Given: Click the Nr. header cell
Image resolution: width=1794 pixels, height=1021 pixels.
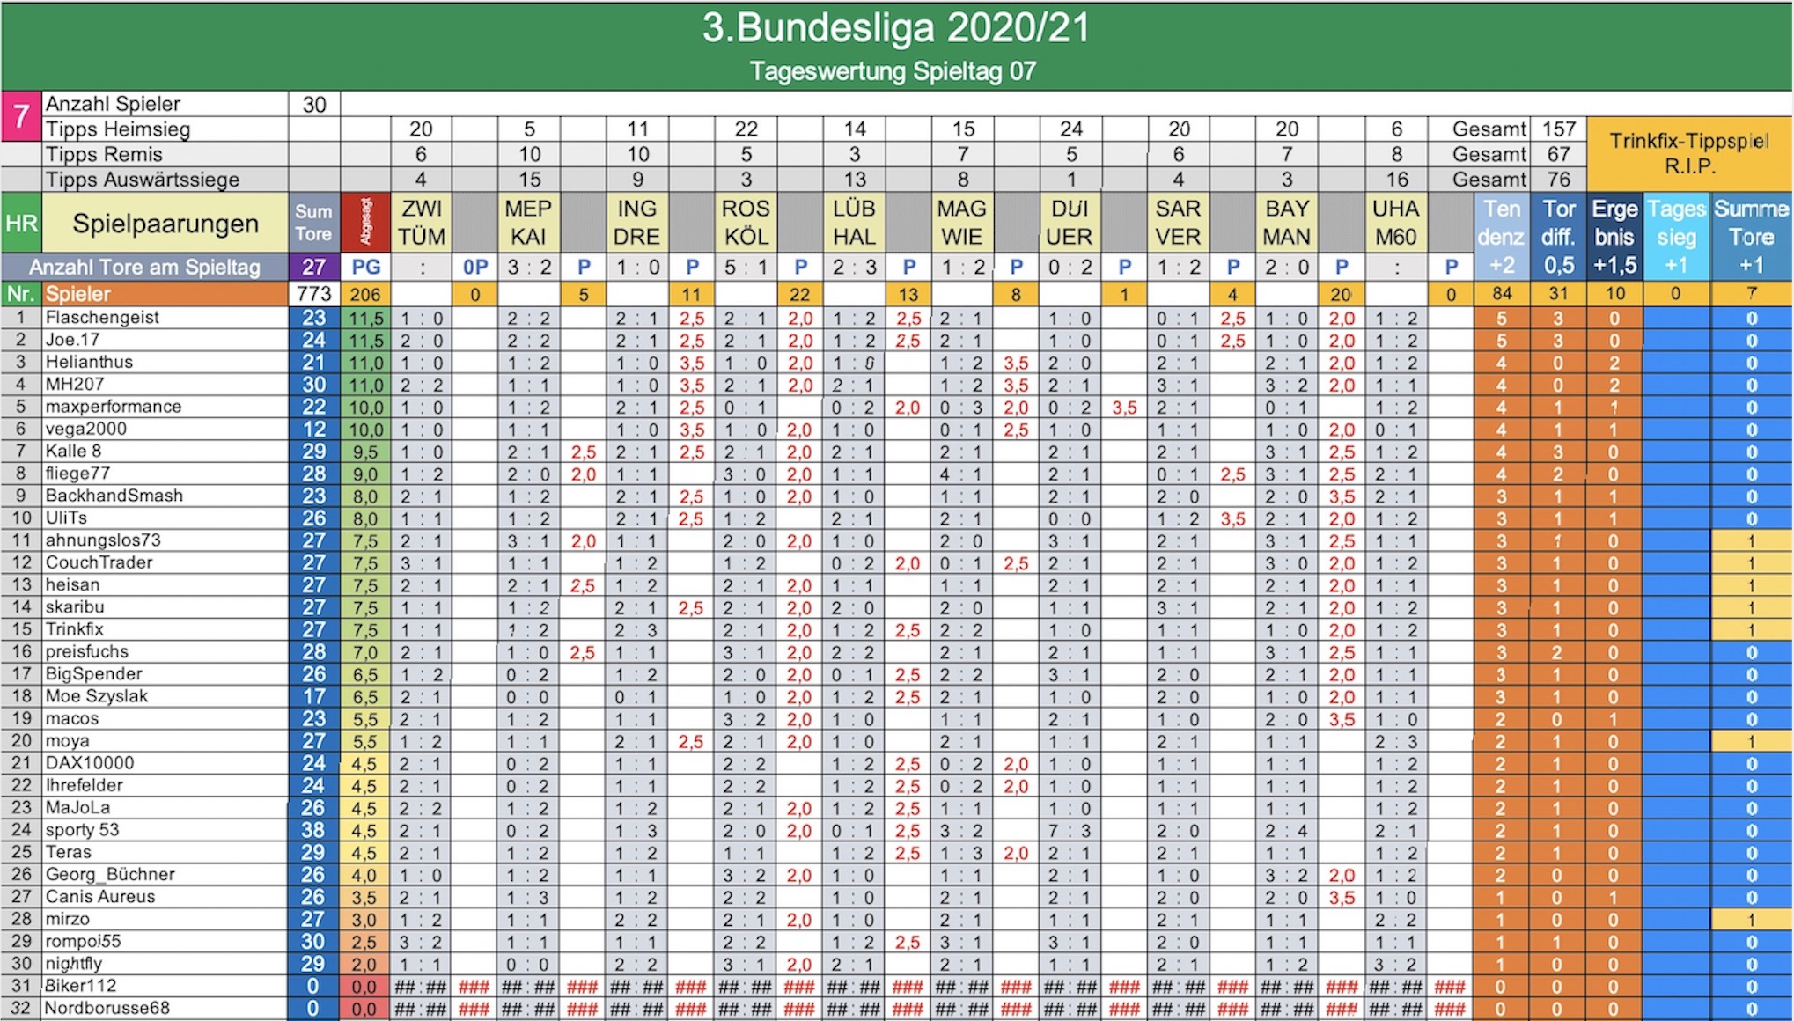Looking at the screenshot, I should click(x=21, y=293).
